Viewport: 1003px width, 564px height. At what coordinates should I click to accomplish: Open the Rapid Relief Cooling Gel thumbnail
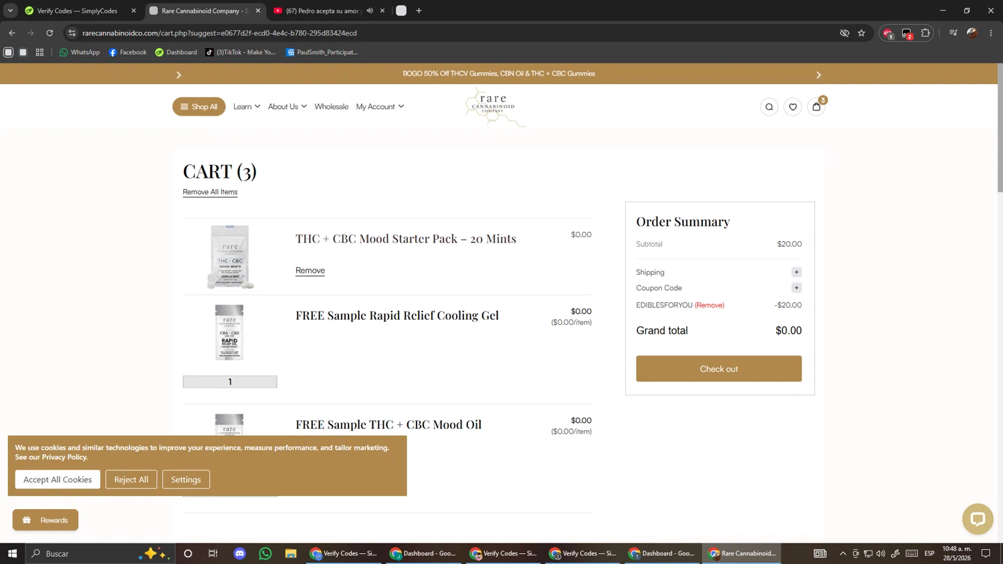click(229, 332)
